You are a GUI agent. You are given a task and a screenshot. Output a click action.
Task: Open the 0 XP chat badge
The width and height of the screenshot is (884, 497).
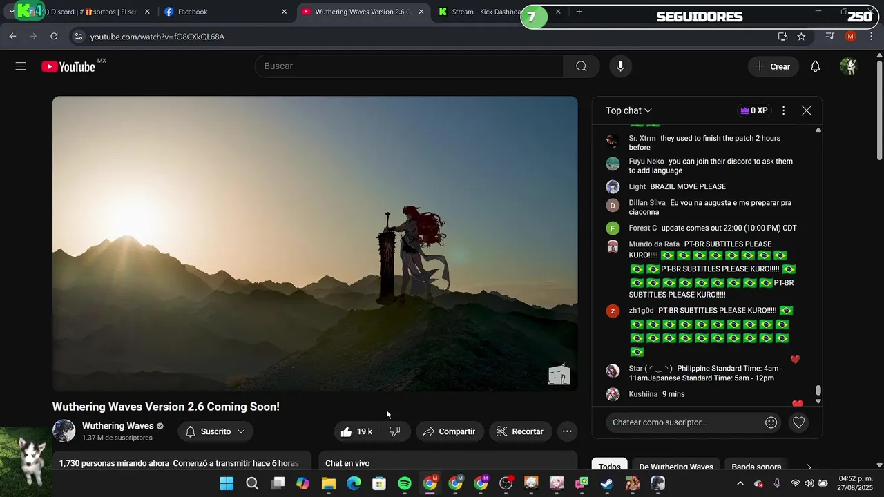click(753, 110)
